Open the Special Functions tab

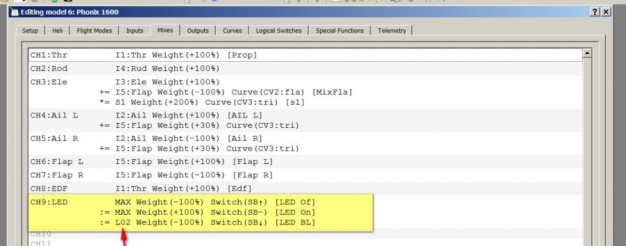(x=339, y=31)
